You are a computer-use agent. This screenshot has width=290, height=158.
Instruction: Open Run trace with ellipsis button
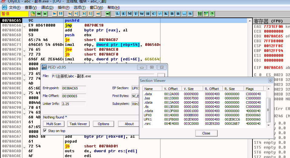pyautogui.click(x=184, y=14)
